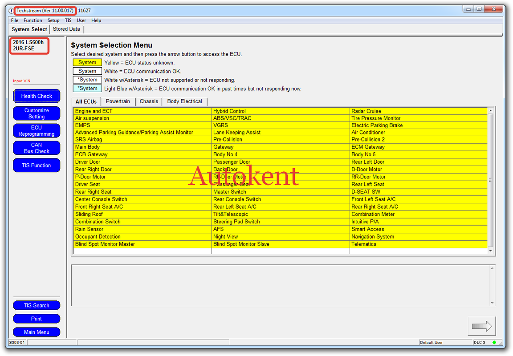Viewport: 513px width, 356px height.
Task: Click the scroll up arrow of lower message pane
Action: click(492, 268)
